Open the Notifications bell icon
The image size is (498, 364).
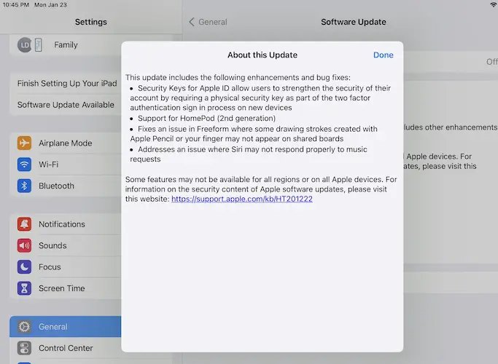[25, 224]
